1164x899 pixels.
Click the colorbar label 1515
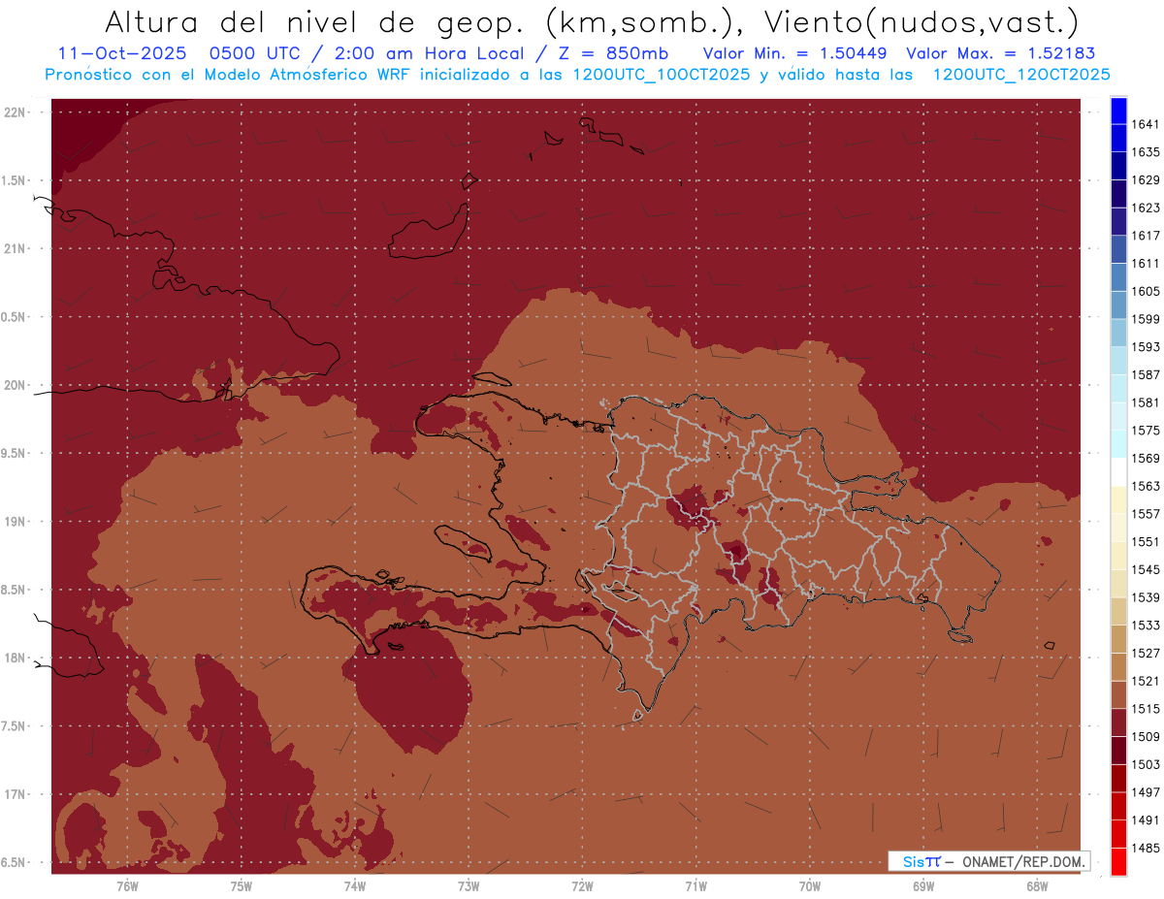coord(1146,709)
